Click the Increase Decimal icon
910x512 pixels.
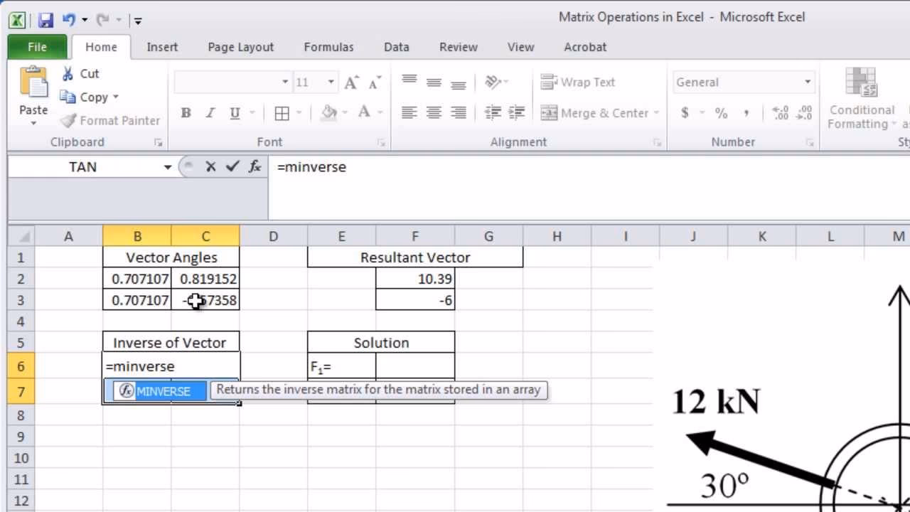point(782,112)
